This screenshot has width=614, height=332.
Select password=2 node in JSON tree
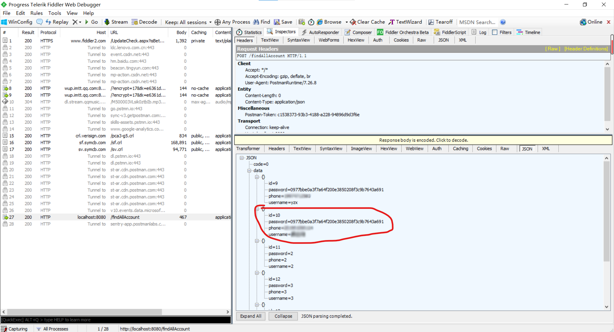coord(281,253)
